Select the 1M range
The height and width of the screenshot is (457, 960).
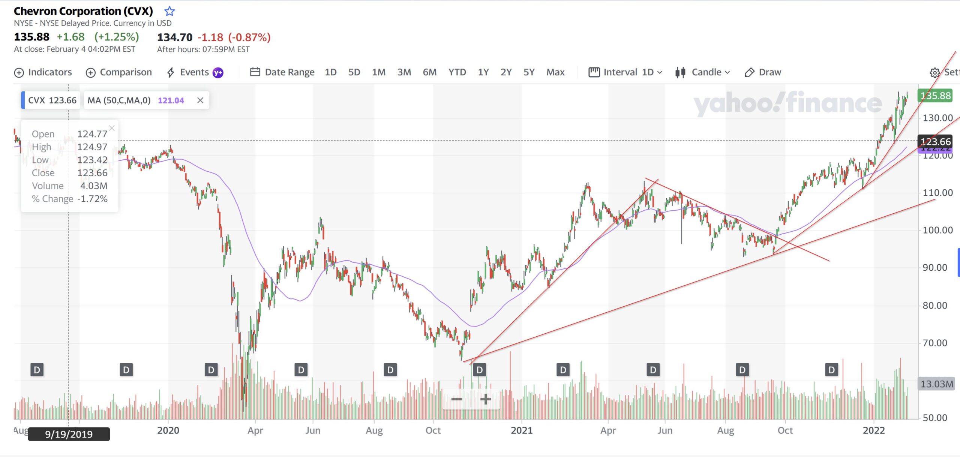pos(378,72)
